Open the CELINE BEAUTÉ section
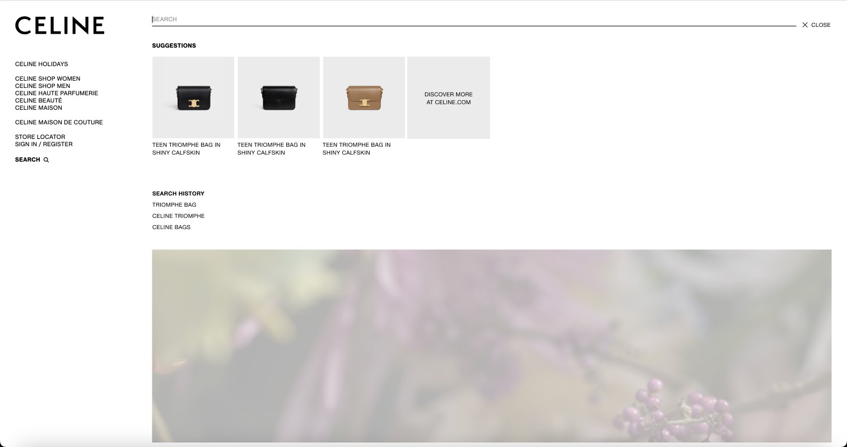 point(39,100)
